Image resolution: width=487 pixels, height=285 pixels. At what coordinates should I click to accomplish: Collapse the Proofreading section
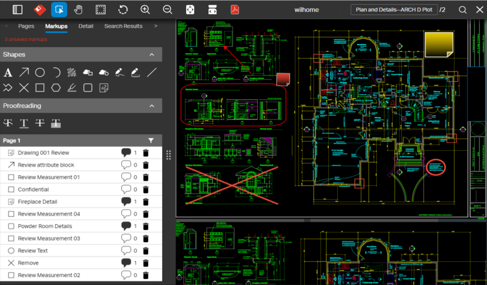[152, 106]
